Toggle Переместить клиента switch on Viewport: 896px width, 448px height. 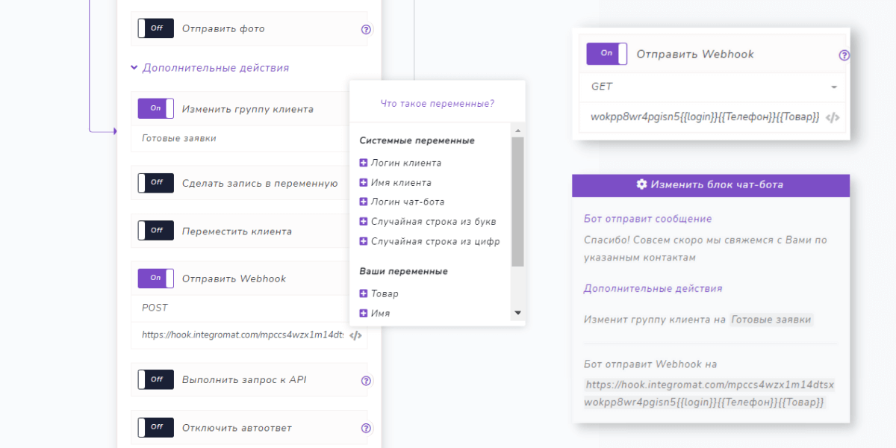click(156, 230)
